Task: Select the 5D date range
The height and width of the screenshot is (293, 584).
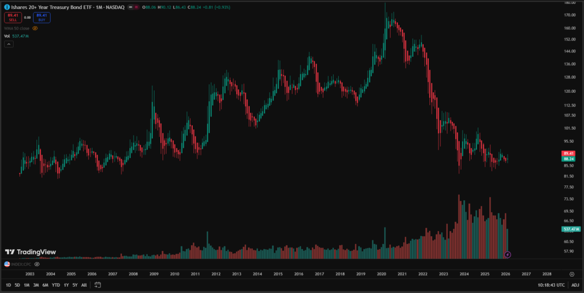Action: tap(18, 285)
